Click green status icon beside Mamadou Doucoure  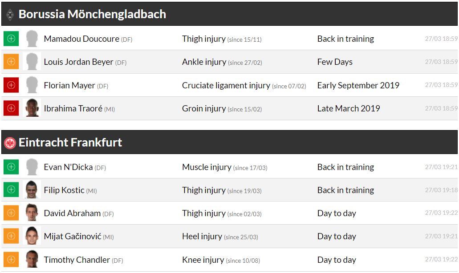[11, 39]
